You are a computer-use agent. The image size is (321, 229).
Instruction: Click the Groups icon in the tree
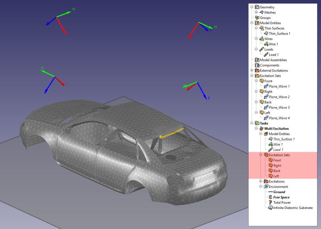click(257, 18)
